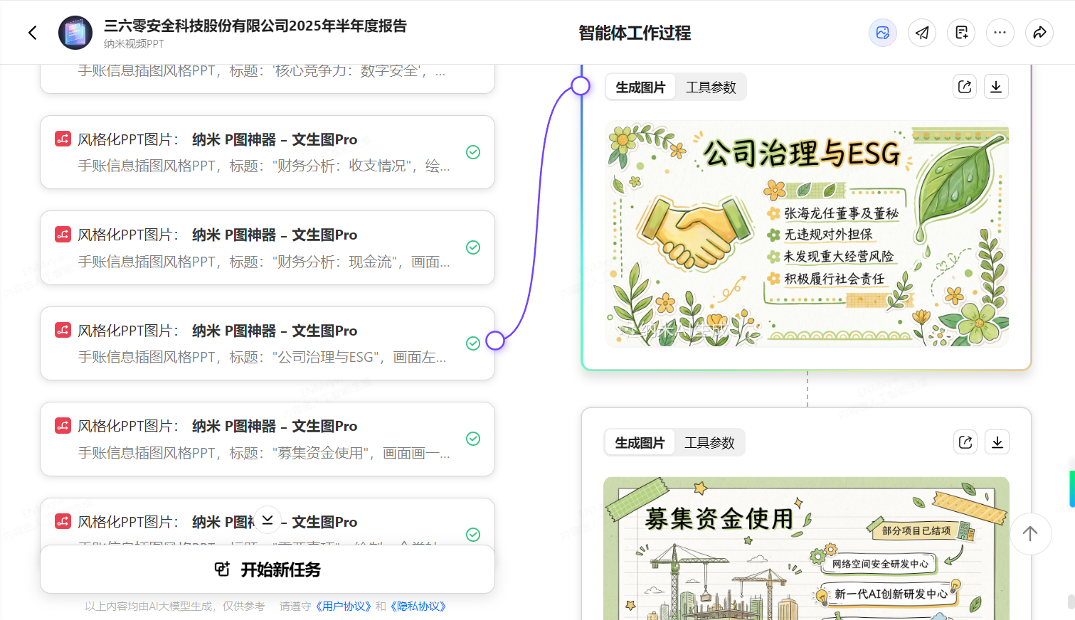
Task: Open the 用户协议 link
Action: pyautogui.click(x=343, y=606)
